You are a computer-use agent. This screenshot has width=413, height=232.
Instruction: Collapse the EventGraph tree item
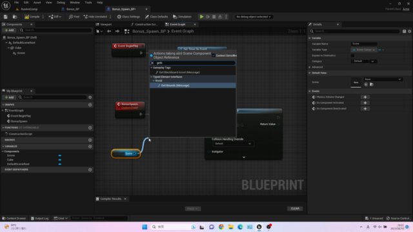(x=3, y=110)
